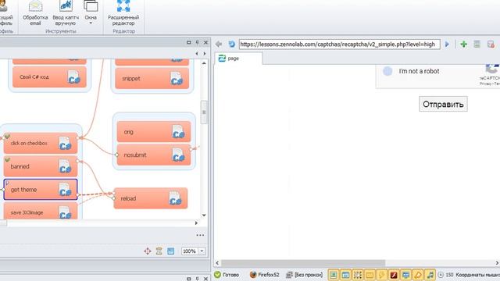Select the 'Свой C# код' action block
Image resolution: width=500 pixels, height=281 pixels.
(x=49, y=76)
